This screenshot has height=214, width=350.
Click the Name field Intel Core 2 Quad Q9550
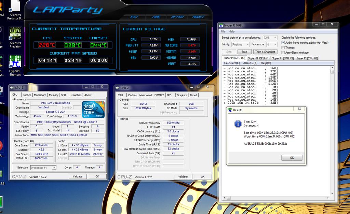pos(56,103)
